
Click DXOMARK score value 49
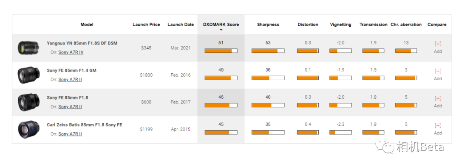pyautogui.click(x=221, y=70)
